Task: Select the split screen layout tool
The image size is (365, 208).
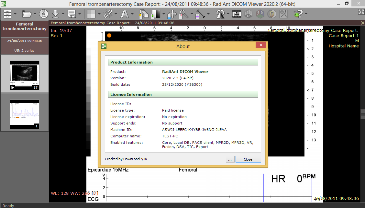Action: (x=91, y=14)
